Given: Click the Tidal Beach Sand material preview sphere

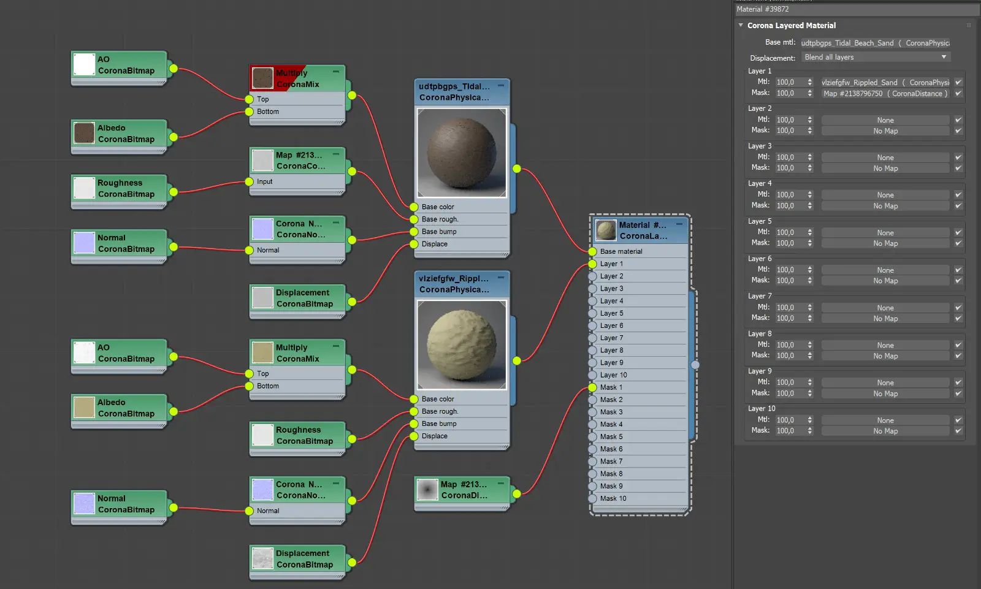Looking at the screenshot, I should click(x=461, y=153).
